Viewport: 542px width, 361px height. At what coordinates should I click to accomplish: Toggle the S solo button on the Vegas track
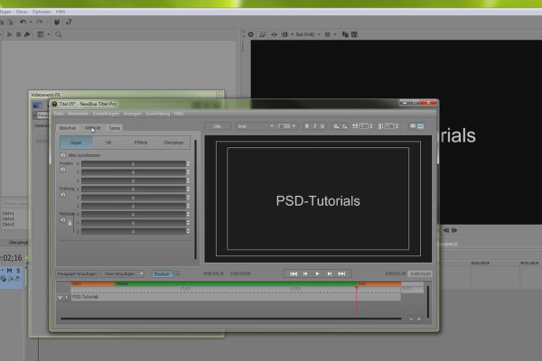[x=18, y=271]
